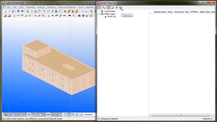Image resolution: width=217 pixels, height=122 pixels.
Task: Click the Object Class column header
Action: pyautogui.click(x=207, y=12)
